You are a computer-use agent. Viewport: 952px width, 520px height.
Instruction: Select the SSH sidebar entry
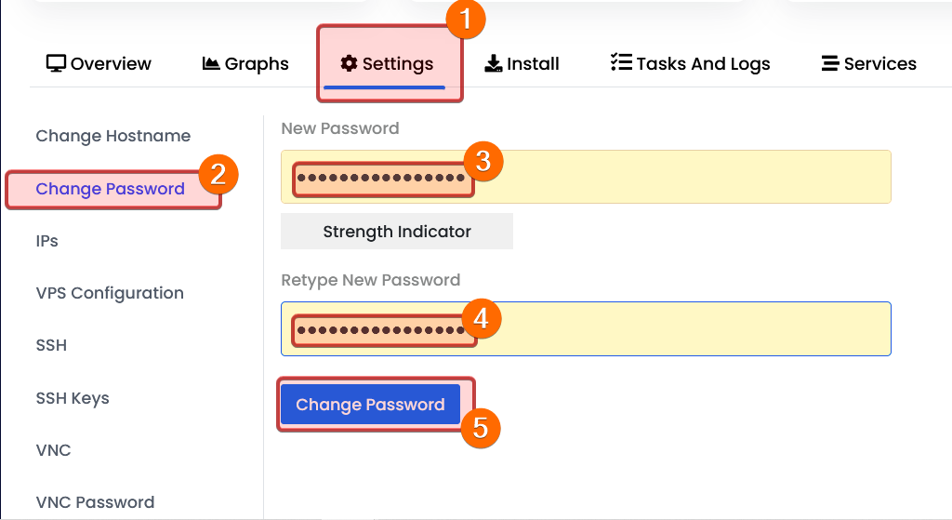click(51, 345)
